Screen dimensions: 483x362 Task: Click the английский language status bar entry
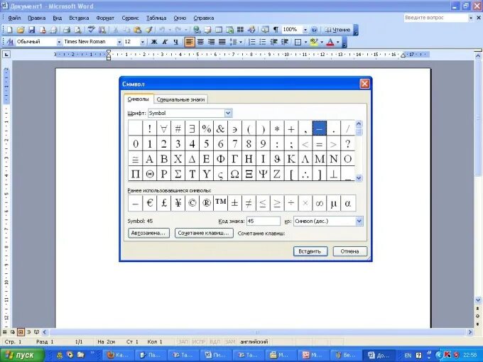click(x=254, y=341)
